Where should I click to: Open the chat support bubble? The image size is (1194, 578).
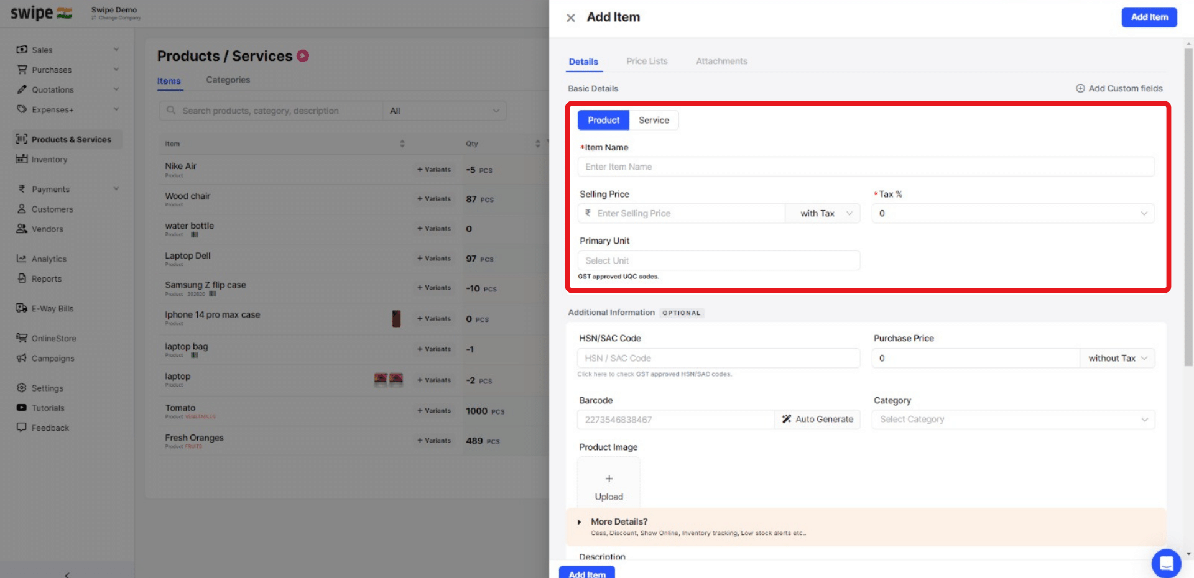1166,563
